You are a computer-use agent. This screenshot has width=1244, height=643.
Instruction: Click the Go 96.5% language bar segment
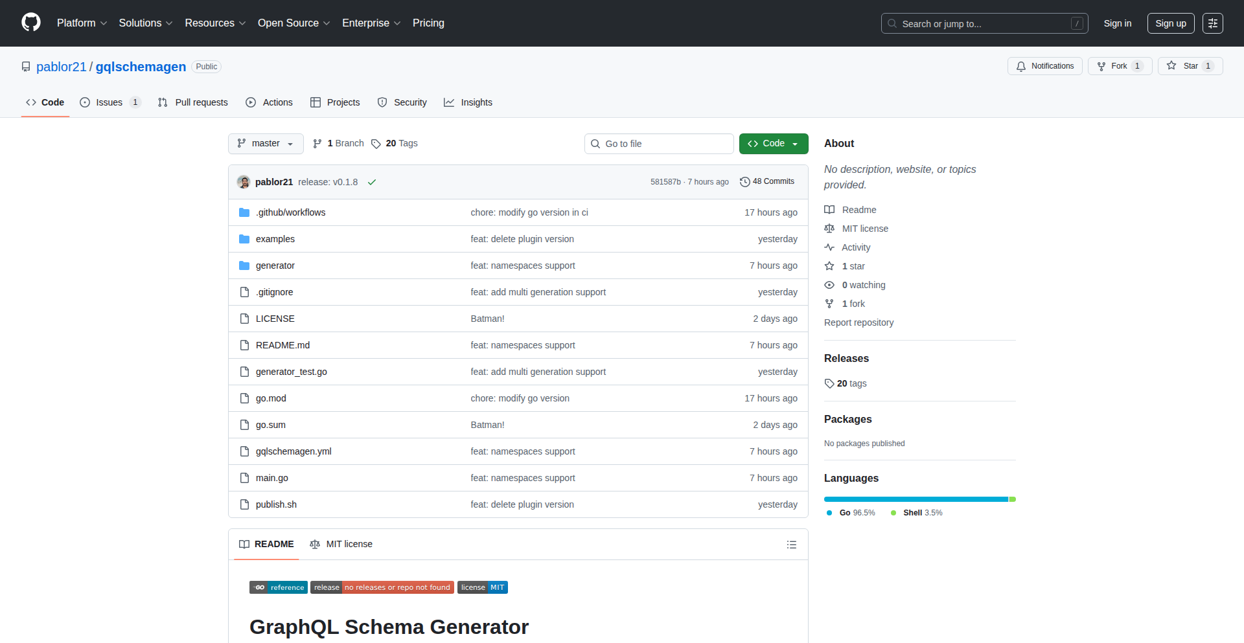914,499
